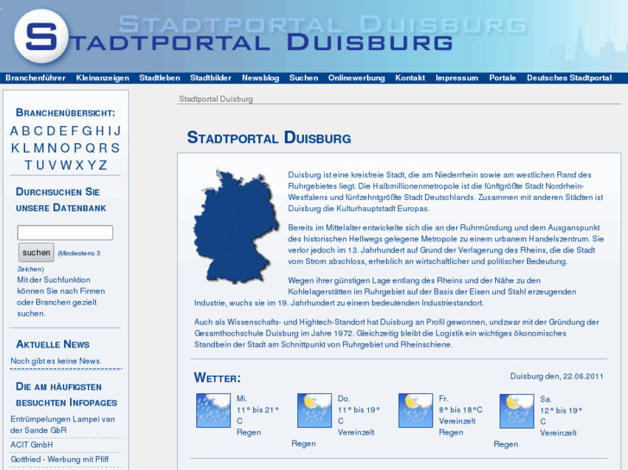
Task: Select letter F in Branchenübersicht
Action: pyautogui.click(x=74, y=131)
